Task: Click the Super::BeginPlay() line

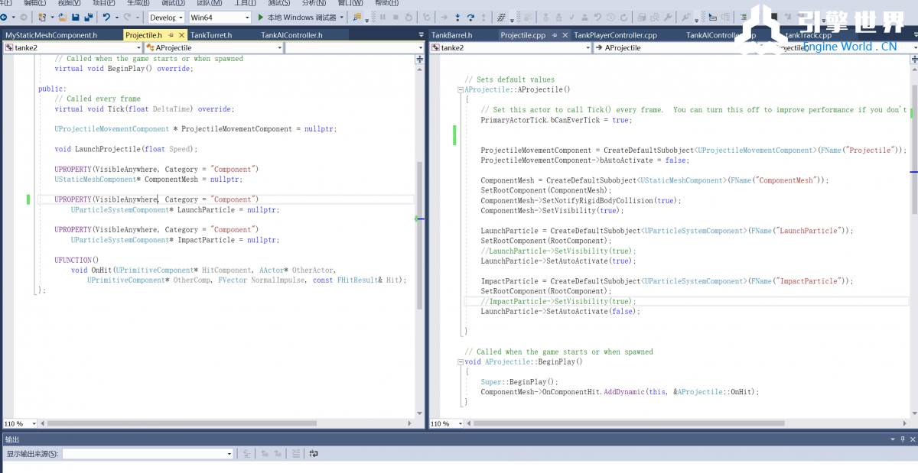Action: (x=519, y=382)
